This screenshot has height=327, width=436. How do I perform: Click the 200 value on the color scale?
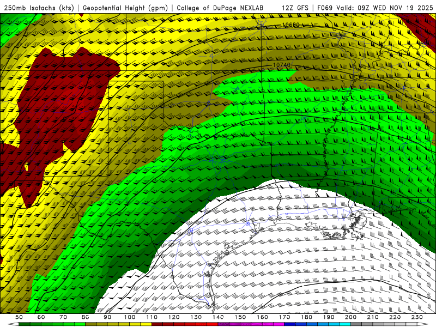[x=350, y=317]
